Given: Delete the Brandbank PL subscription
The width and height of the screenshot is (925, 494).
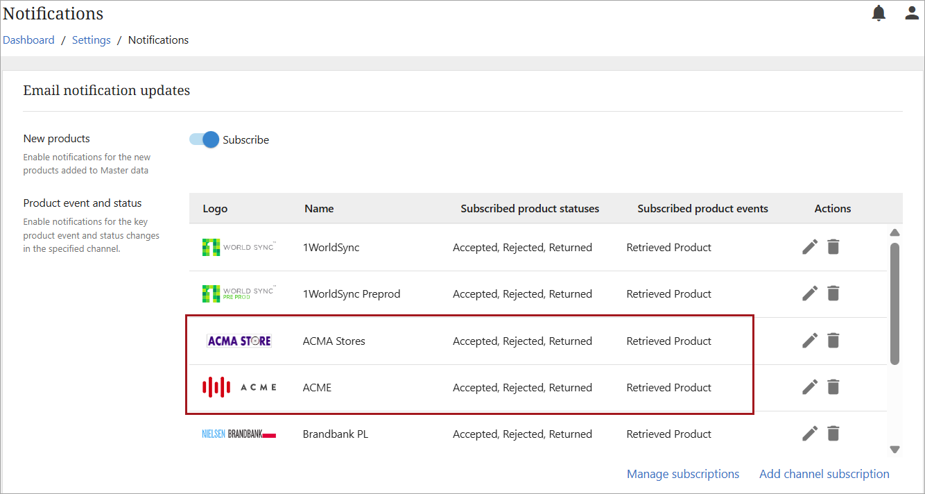Looking at the screenshot, I should [x=833, y=434].
